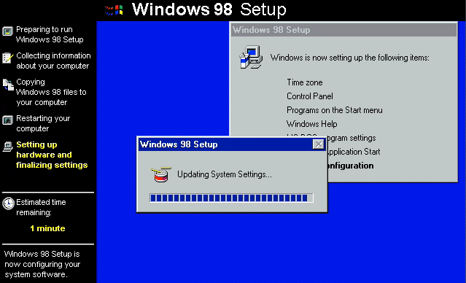Click the Copying files documents icon
This screenshot has width=466, height=283.
8,85
